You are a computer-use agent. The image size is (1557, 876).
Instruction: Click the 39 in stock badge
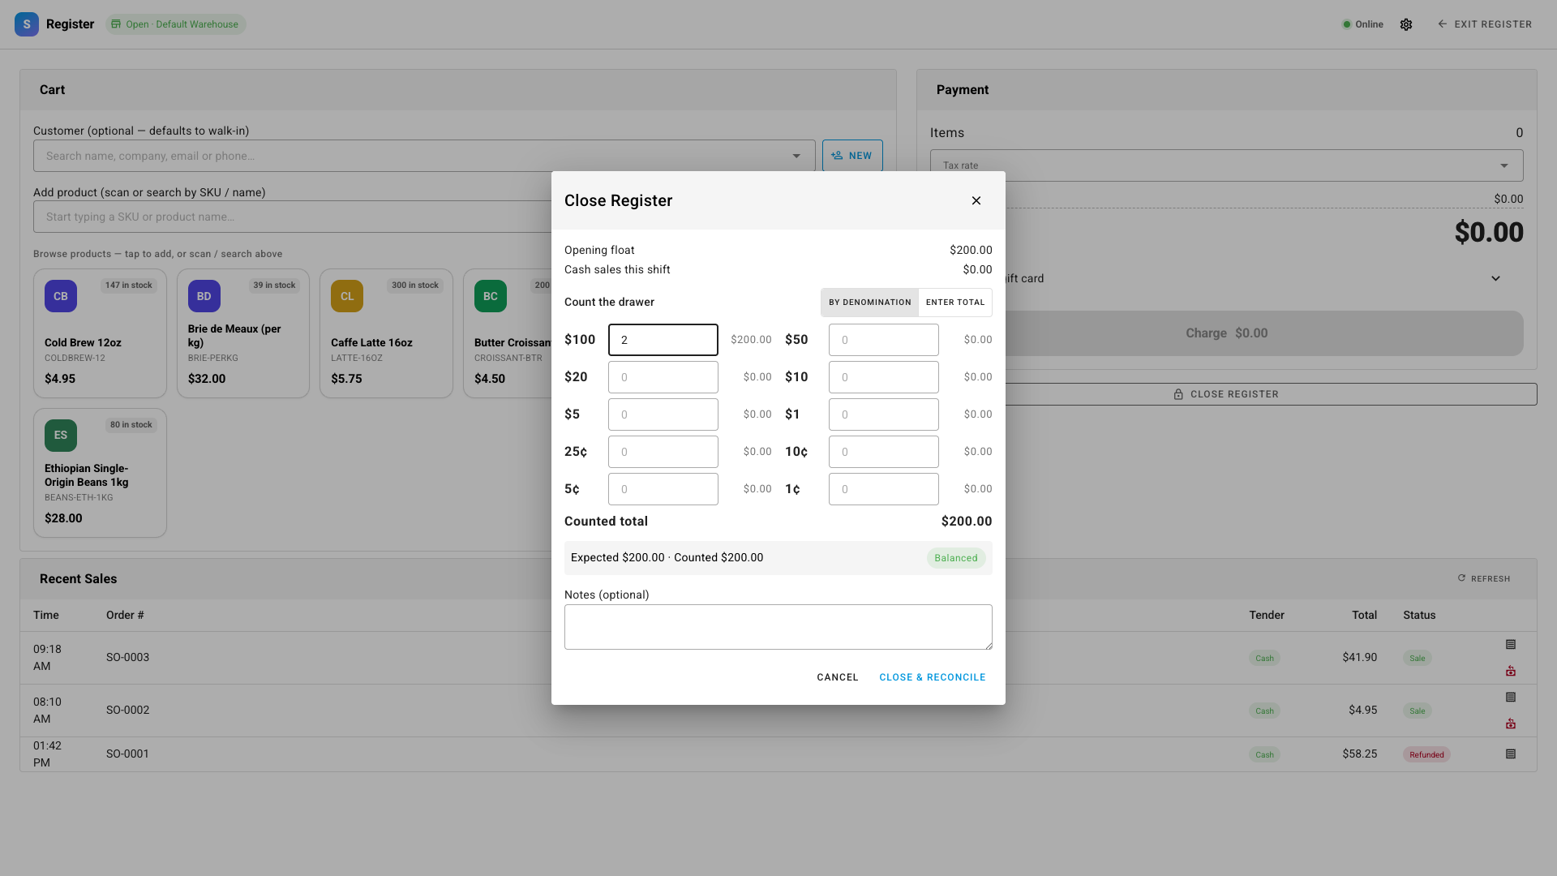[274, 286]
